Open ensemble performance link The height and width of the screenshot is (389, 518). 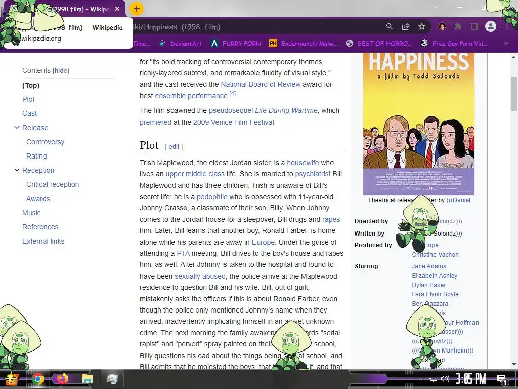[x=191, y=96]
